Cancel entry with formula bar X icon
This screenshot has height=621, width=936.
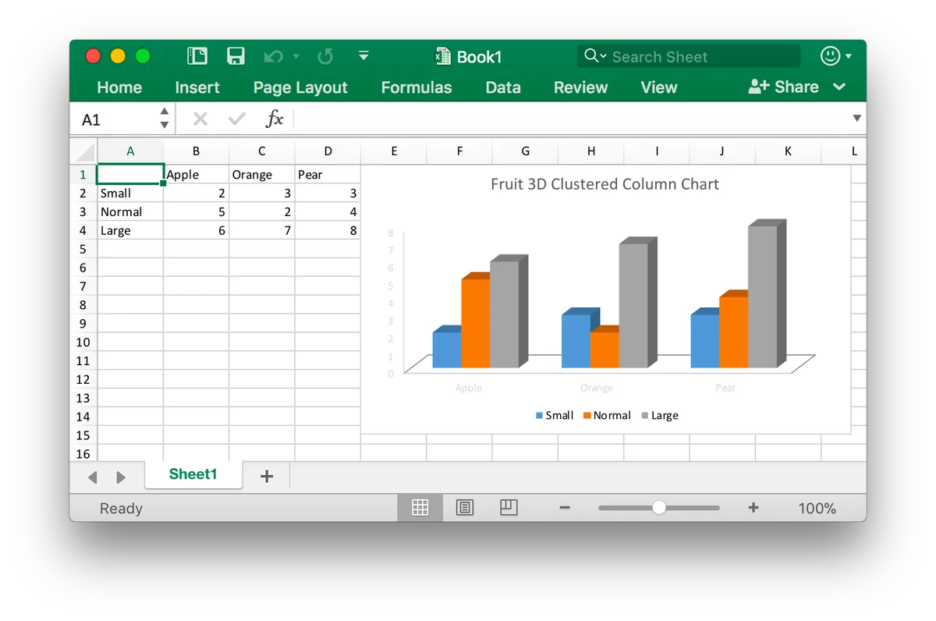[x=200, y=119]
